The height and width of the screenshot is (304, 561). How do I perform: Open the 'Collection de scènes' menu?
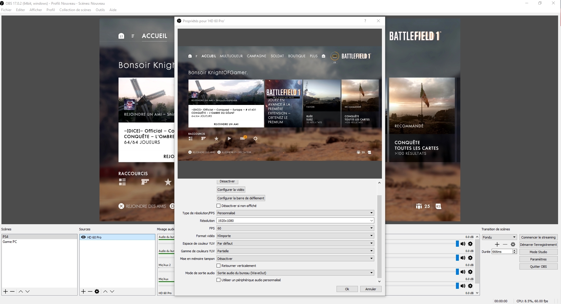point(75,10)
